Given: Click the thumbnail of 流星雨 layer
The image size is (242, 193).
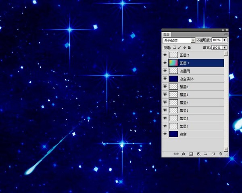Looking at the screenshot, I should click(173, 71).
